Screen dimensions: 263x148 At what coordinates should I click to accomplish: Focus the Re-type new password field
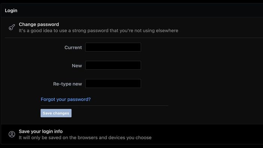113,83
